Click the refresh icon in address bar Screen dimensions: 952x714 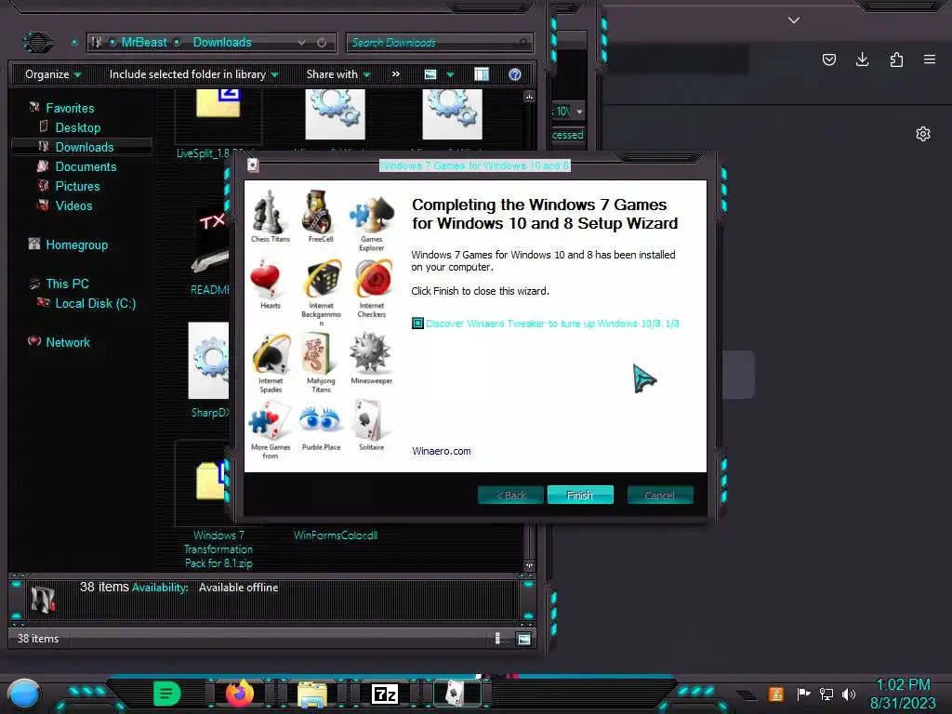(322, 43)
